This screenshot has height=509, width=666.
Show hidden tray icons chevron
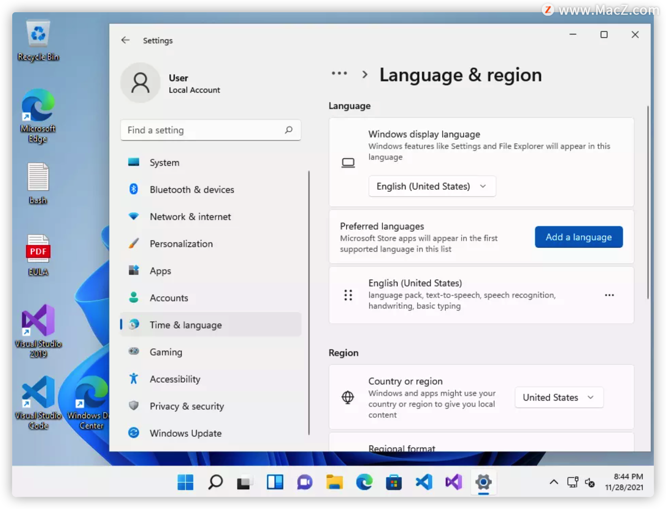coord(554,482)
